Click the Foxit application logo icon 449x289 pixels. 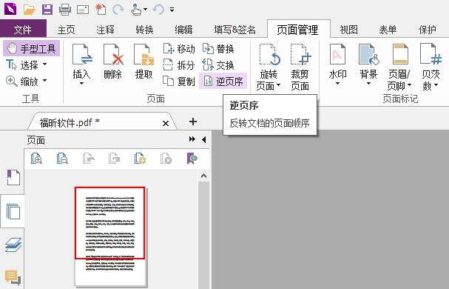(10, 9)
